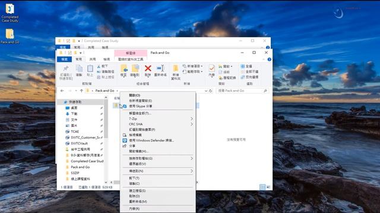Viewport: 380px width, 213px height.
Task: Click the Copy to folder icon
Action: (135, 70)
